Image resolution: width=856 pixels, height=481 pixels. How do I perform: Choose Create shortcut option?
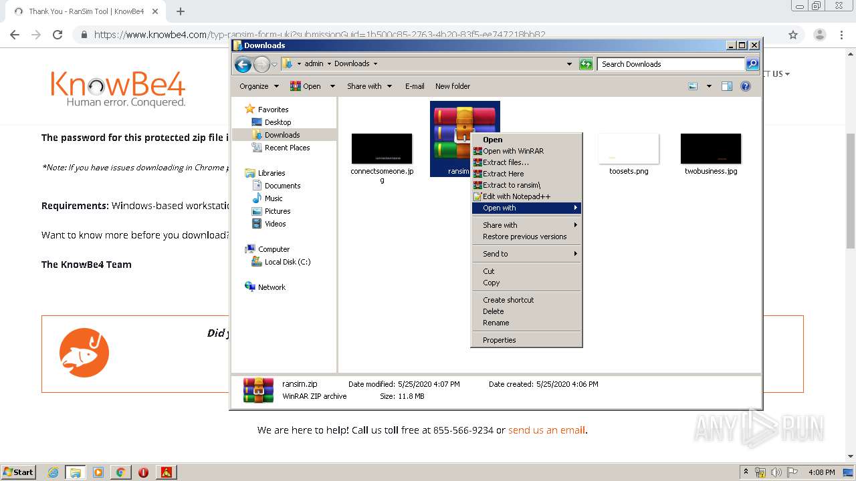[526, 300]
